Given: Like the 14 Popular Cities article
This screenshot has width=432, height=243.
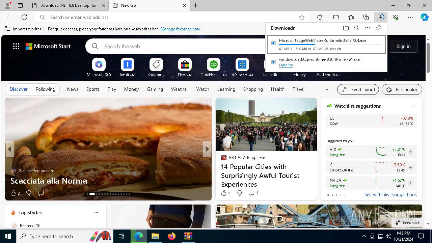Looking at the screenshot, I should (226, 193).
